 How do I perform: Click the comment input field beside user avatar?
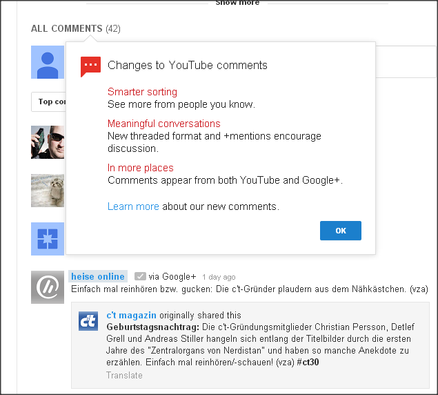[x=405, y=62]
